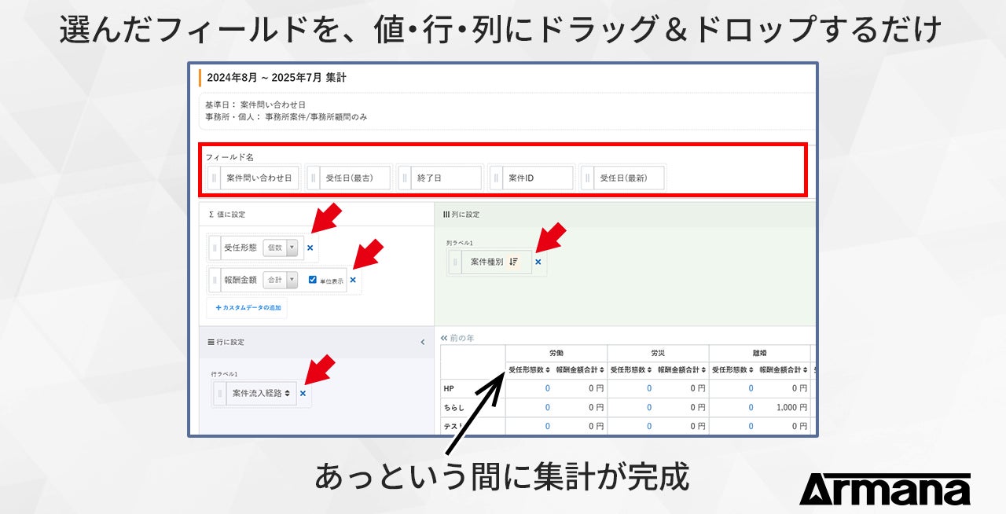The image size is (1006, 514).
Task: Open the 0 count link for ちらし under 労災
Action: coord(649,408)
